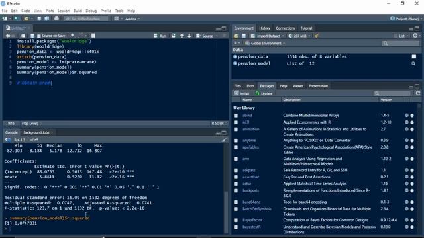
Task: Click the Compile Report notebook icon
Action: (93, 36)
